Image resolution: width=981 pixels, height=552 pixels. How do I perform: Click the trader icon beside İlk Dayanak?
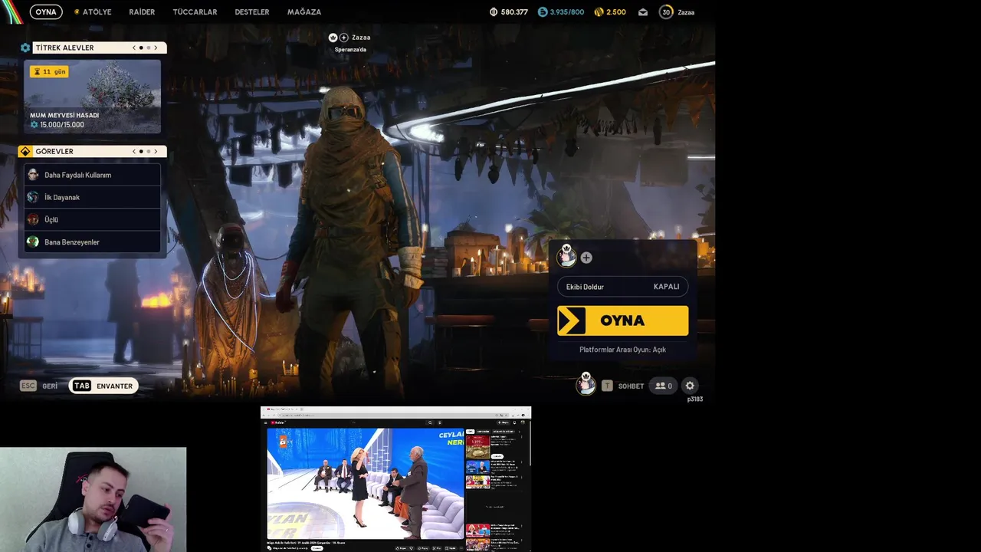[x=33, y=197]
